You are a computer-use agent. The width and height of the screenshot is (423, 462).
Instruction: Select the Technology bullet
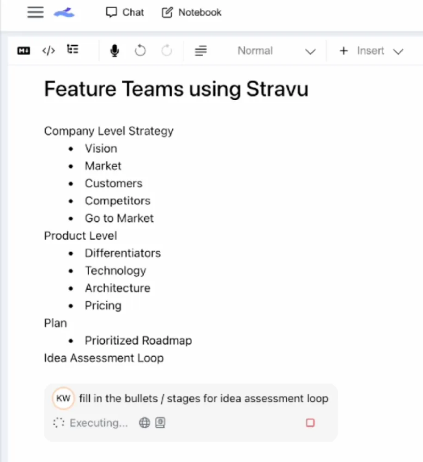coord(115,271)
